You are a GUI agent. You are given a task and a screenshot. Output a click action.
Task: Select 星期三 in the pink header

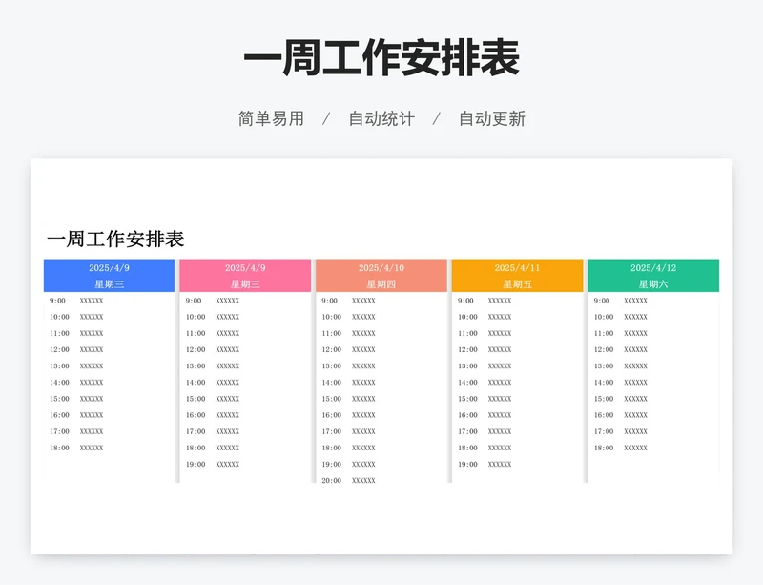(x=245, y=284)
